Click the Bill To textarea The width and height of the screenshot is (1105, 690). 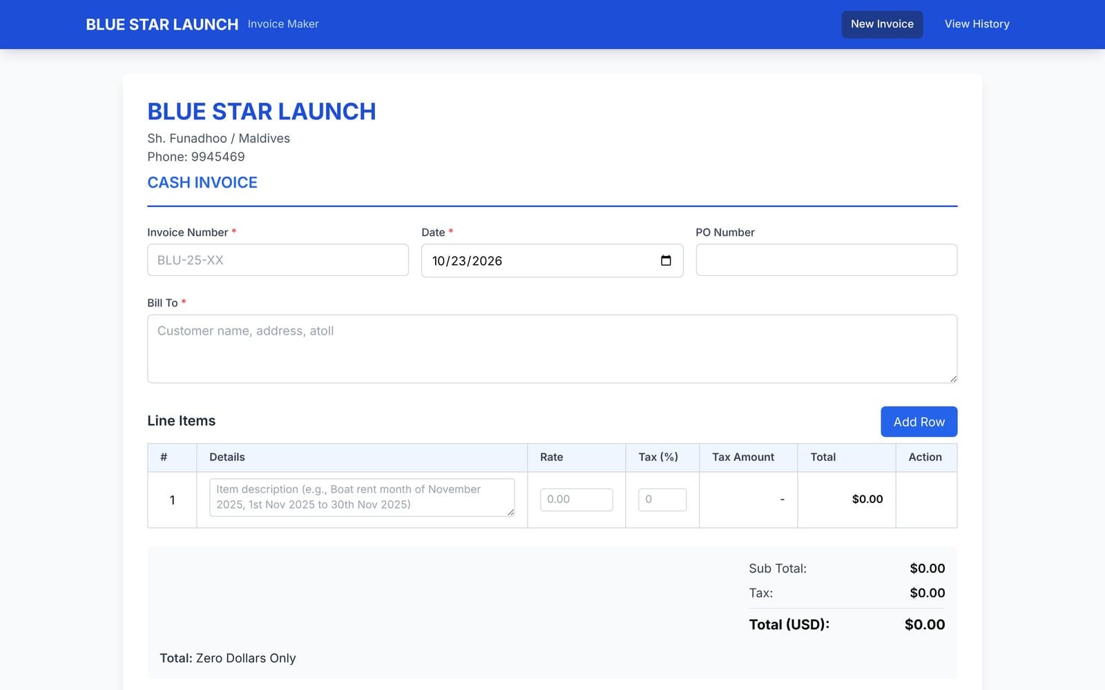coord(552,348)
